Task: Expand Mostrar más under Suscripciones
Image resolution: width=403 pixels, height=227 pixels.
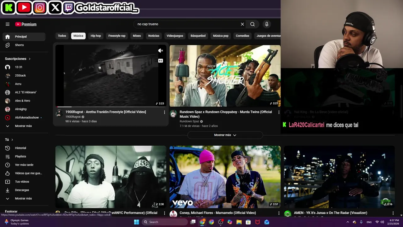Action: [24, 126]
